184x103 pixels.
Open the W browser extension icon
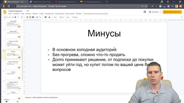[168, 6]
